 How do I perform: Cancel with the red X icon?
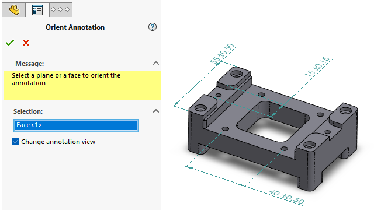point(26,43)
